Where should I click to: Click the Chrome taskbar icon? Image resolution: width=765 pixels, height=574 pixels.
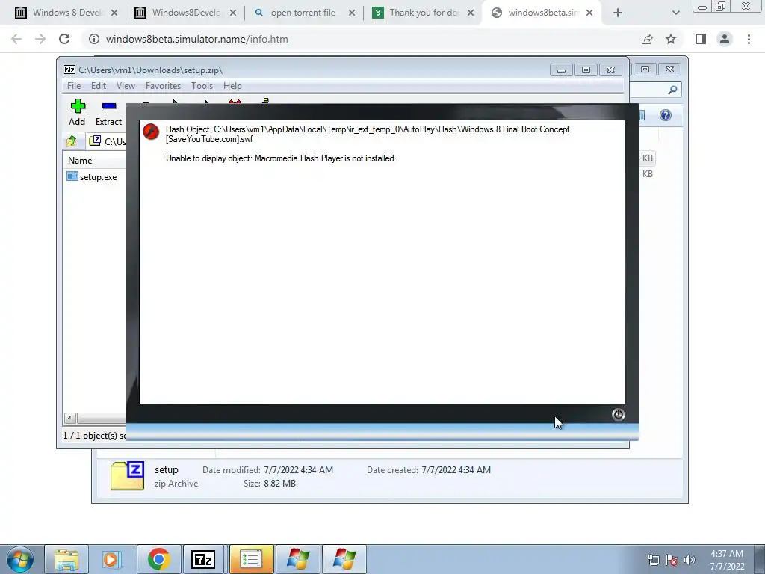point(158,559)
